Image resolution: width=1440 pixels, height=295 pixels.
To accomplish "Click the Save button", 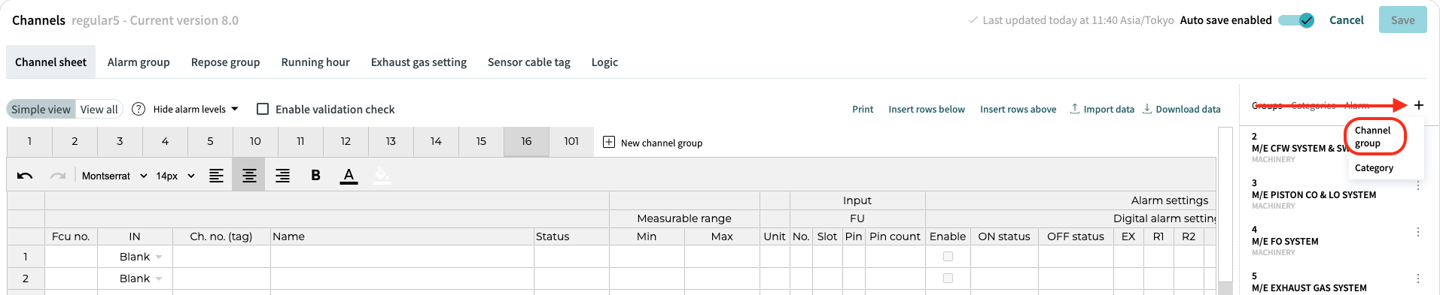I will pos(1402,20).
